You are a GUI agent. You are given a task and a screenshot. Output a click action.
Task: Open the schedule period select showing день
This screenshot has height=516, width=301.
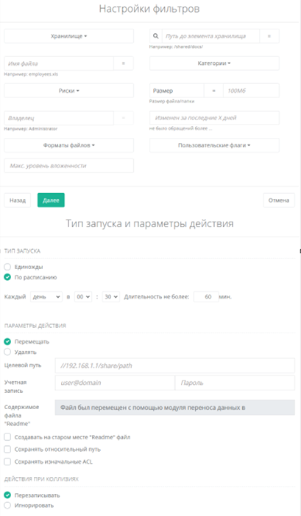(46, 297)
